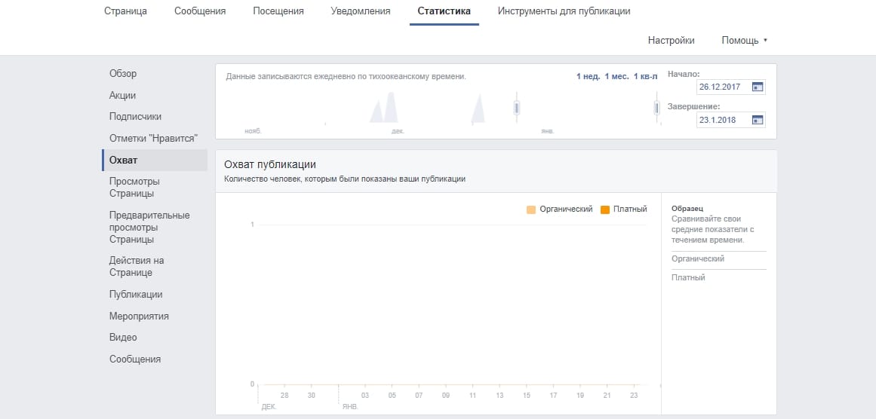Select the Статистика tab

click(x=444, y=11)
